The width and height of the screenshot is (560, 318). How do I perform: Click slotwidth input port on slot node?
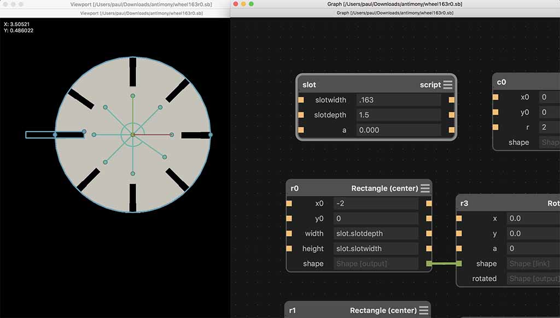coord(301,100)
